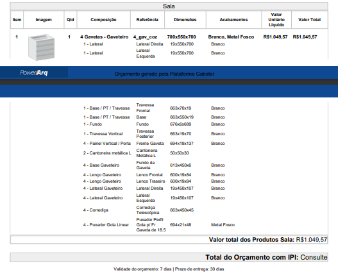
Task: Select '1 - Travessa Vertical' row
Action: pos(103,134)
